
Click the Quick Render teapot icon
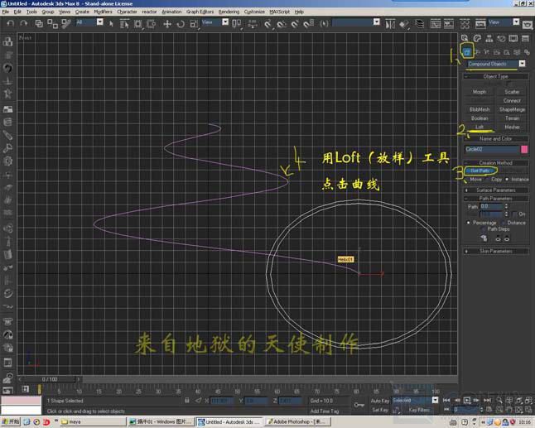pos(528,24)
